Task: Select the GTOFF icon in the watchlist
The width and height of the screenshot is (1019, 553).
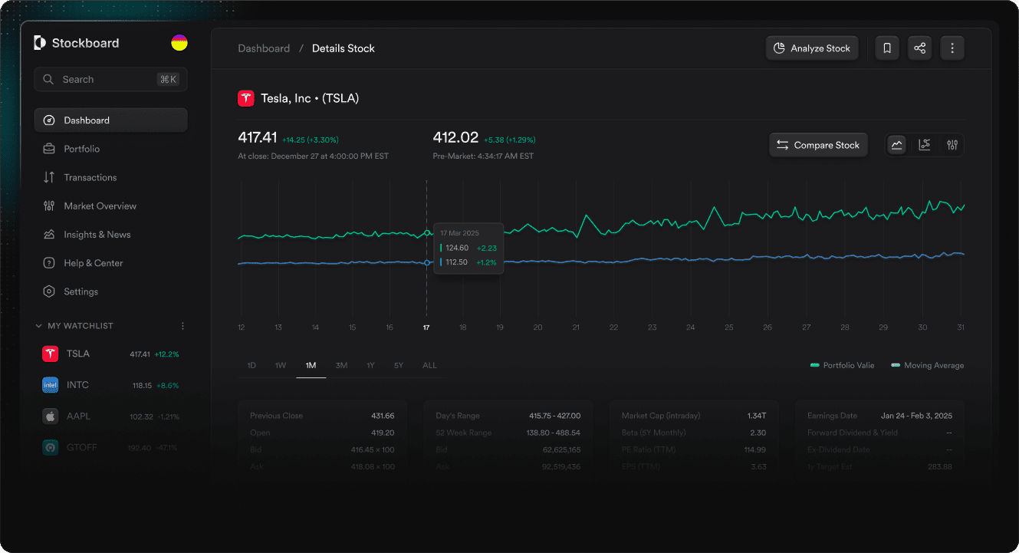Action: point(51,447)
